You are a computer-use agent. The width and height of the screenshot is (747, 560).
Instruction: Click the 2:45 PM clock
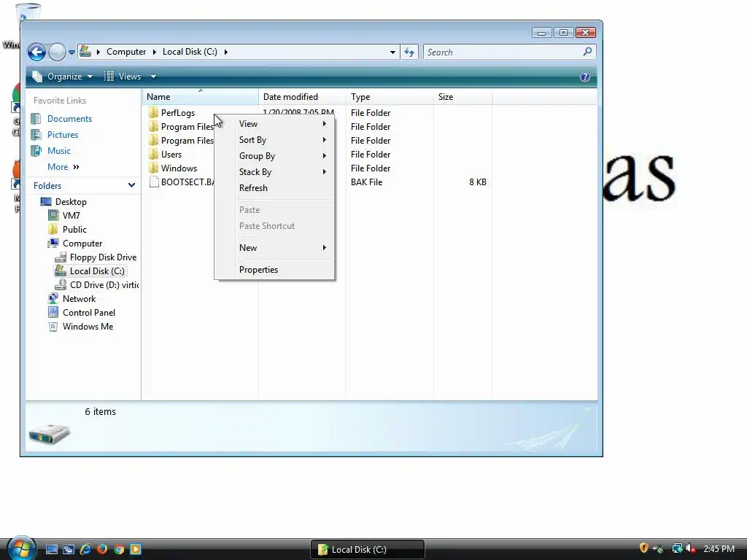(719, 548)
